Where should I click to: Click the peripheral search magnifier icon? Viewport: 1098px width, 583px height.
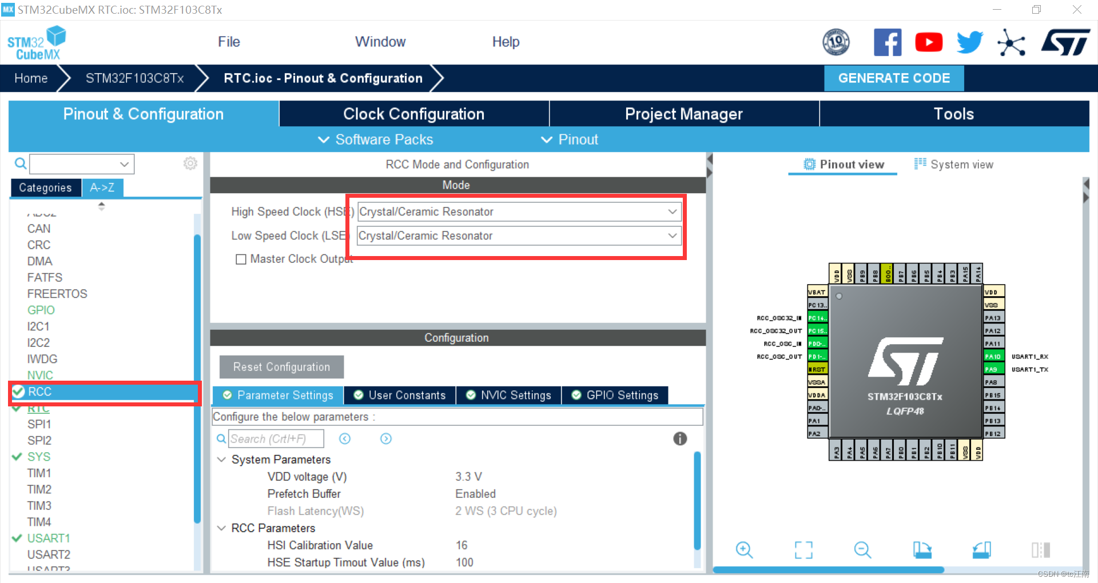click(21, 164)
